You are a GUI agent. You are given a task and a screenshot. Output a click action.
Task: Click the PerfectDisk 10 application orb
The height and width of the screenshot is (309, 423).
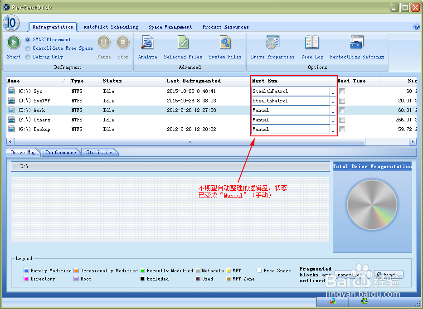[11, 23]
